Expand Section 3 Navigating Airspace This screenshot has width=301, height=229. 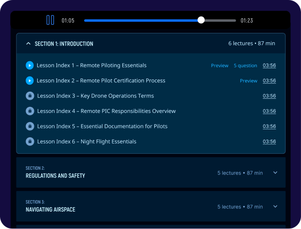276,206
